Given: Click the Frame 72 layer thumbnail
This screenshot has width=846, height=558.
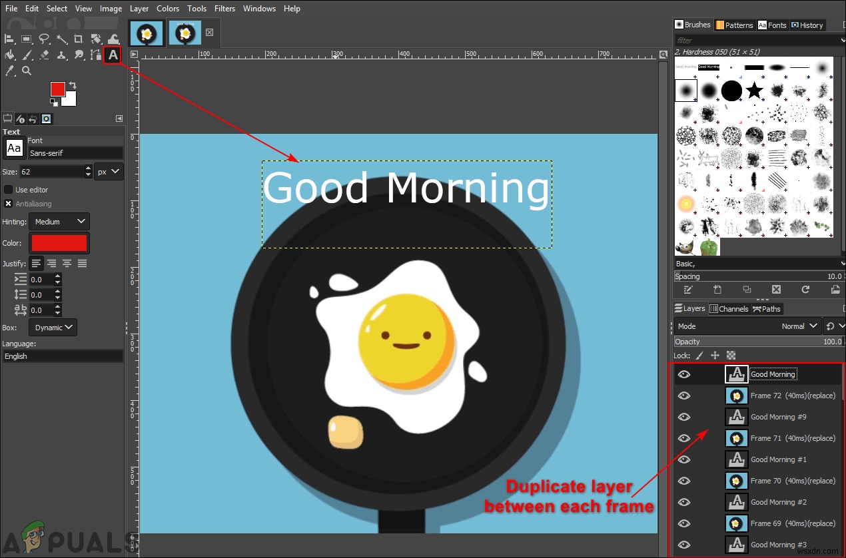Looking at the screenshot, I should coord(737,395).
